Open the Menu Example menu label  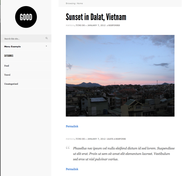point(12,46)
